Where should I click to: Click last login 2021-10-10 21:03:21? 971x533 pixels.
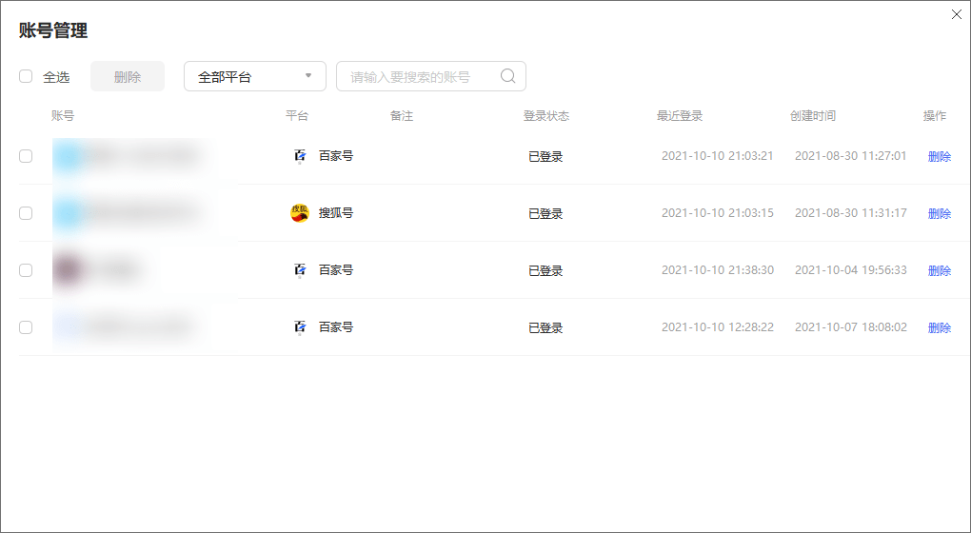click(717, 156)
